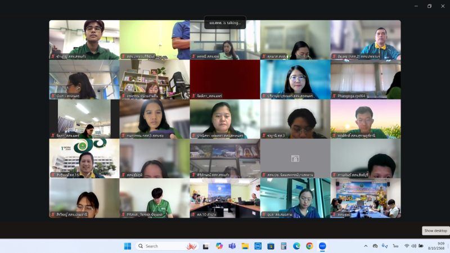
Task: Click the Wi-Fi network tray icon
Action: pos(406,246)
